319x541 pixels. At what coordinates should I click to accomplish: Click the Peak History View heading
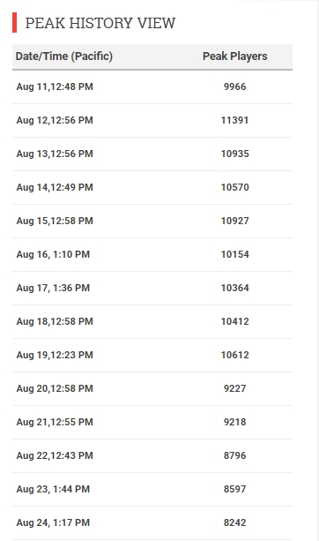100,23
